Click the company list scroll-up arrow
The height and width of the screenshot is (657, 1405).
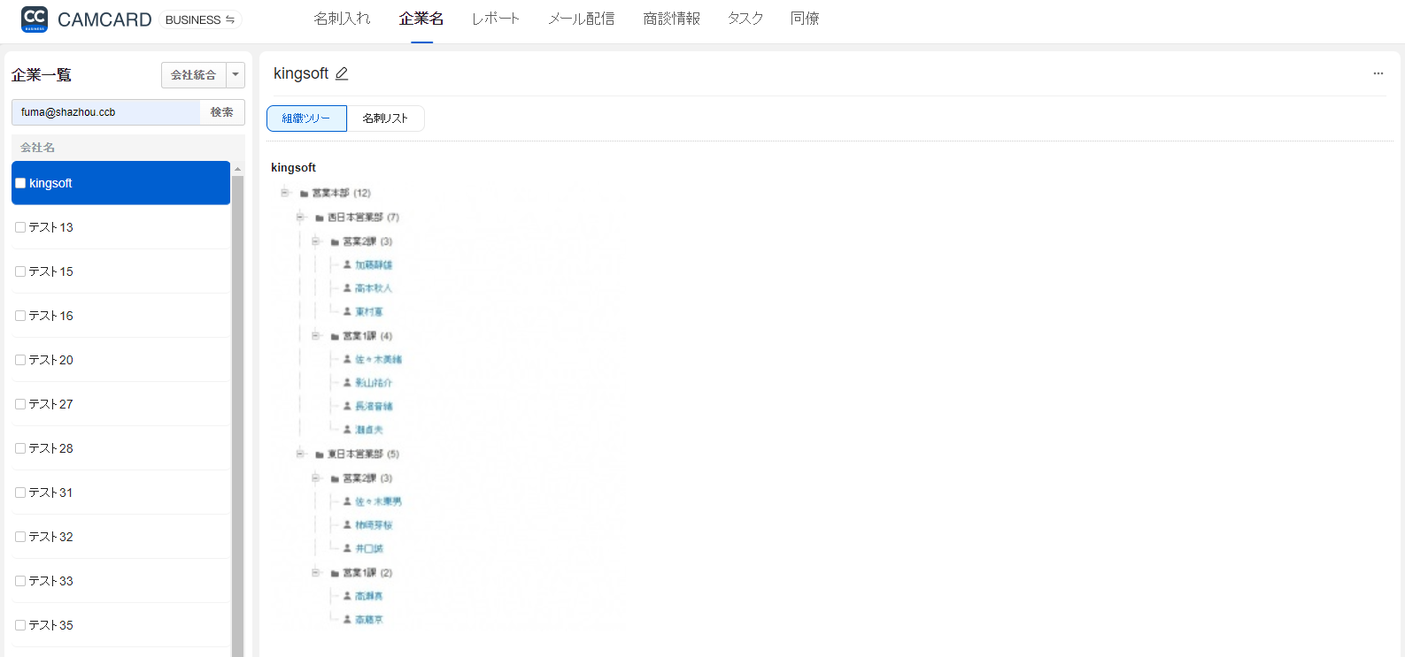pyautogui.click(x=237, y=168)
